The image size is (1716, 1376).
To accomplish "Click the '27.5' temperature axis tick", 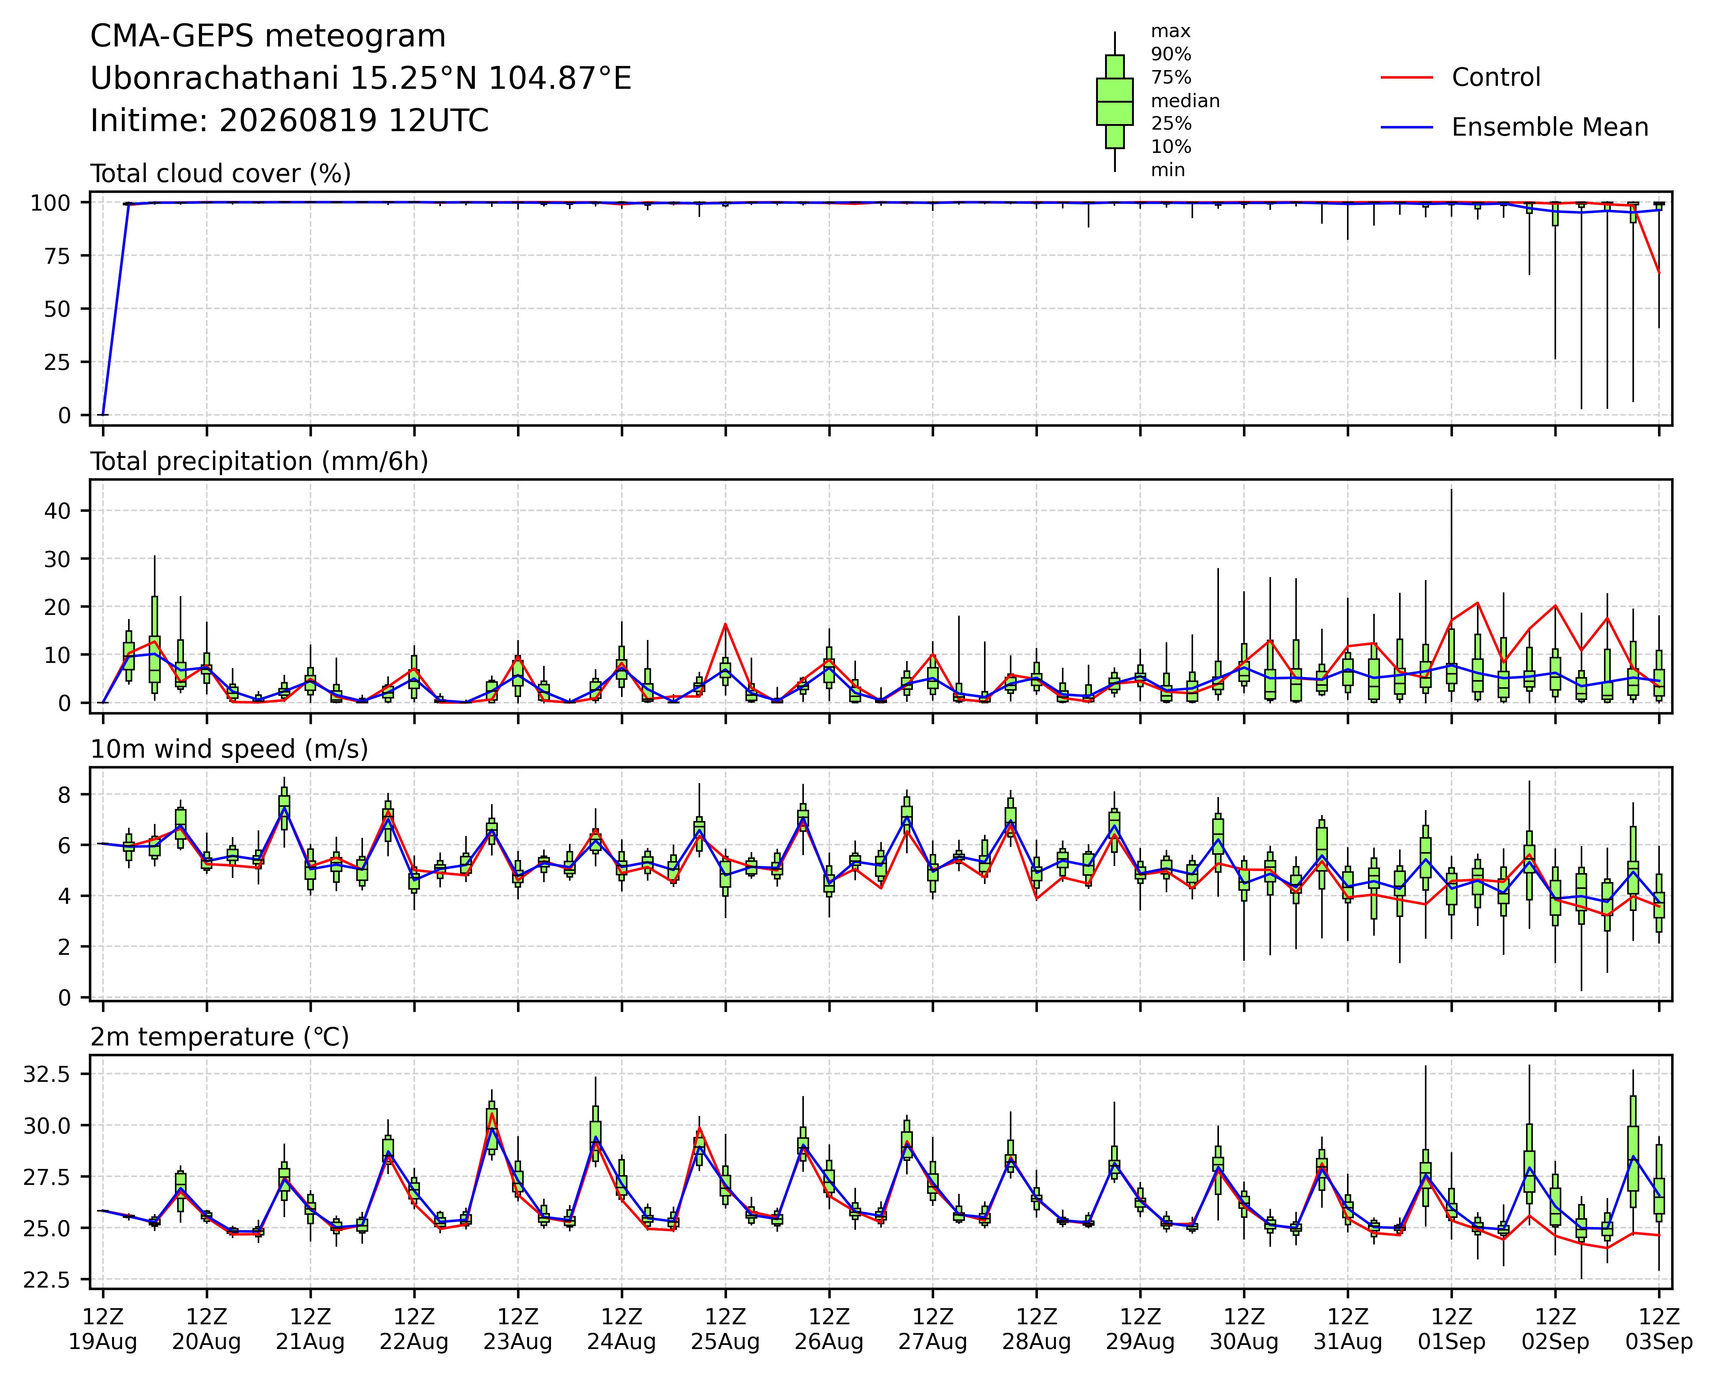I will pos(48,1177).
